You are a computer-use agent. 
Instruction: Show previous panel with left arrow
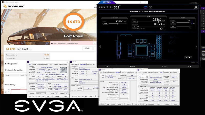[100, 47]
